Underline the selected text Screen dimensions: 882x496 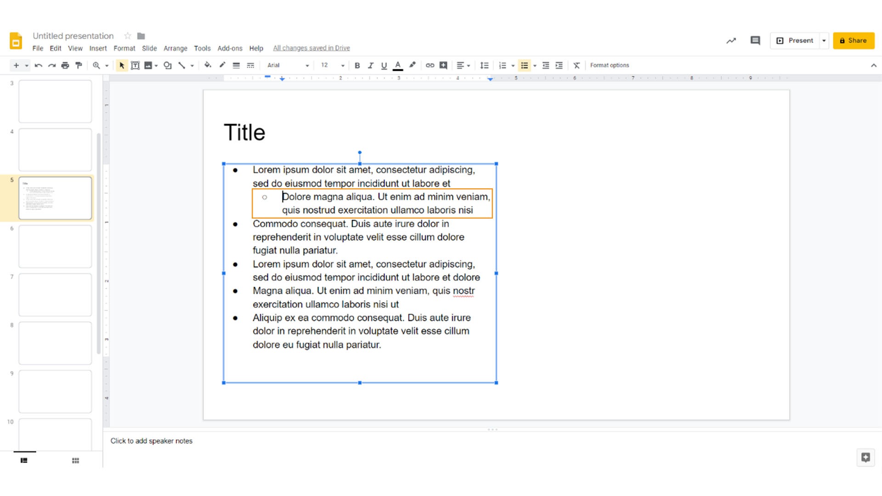point(384,65)
